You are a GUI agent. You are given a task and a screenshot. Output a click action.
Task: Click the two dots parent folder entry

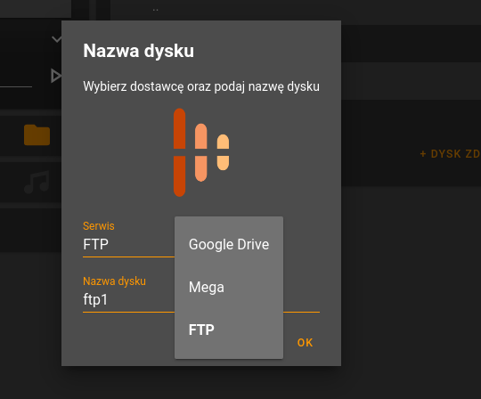[156, 10]
